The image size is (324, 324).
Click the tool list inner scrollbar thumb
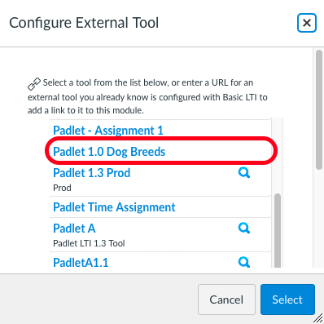(278, 231)
